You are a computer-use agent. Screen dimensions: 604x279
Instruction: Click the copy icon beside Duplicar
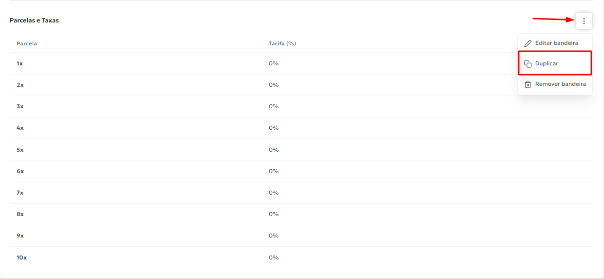pyautogui.click(x=527, y=64)
